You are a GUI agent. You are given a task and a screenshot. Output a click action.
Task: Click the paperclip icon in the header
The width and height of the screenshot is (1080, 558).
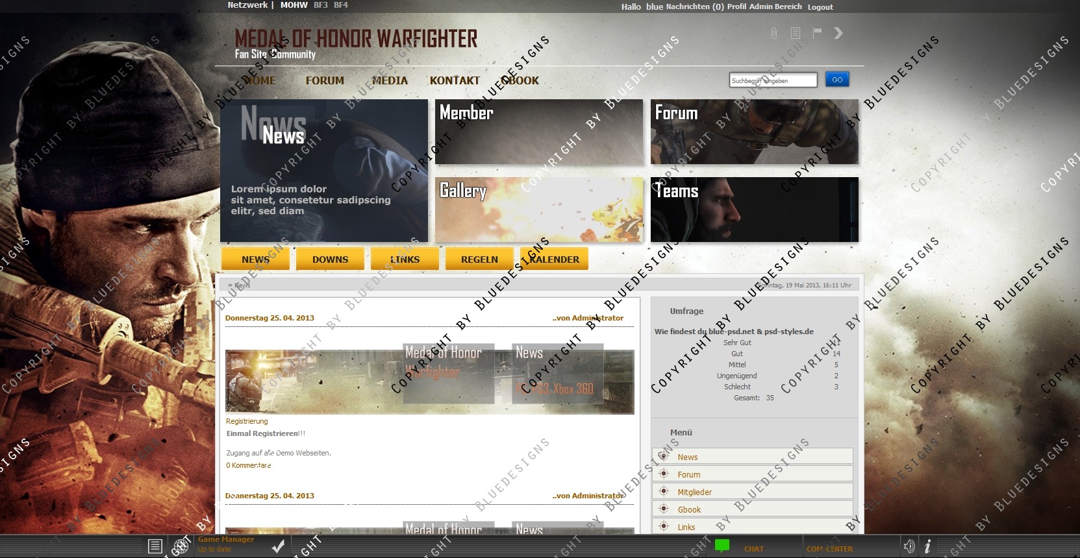773,33
